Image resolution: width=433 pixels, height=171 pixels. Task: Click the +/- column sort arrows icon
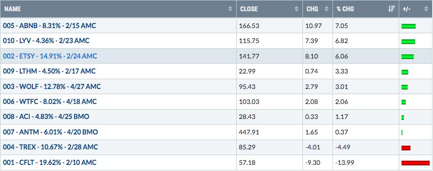(x=426, y=9)
